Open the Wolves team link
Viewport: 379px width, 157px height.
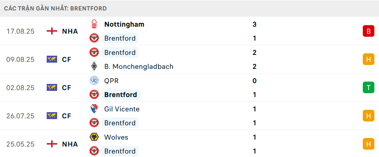pyautogui.click(x=116, y=137)
